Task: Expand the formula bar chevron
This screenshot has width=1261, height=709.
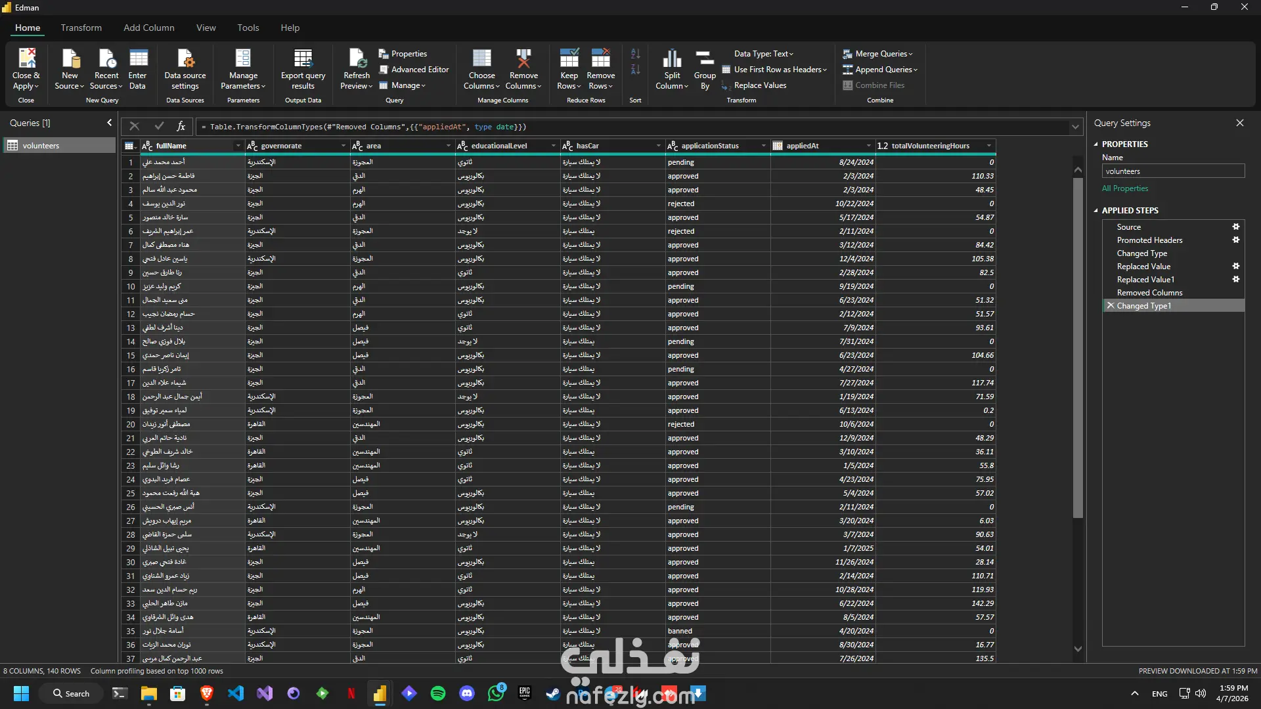Action: click(x=1075, y=127)
